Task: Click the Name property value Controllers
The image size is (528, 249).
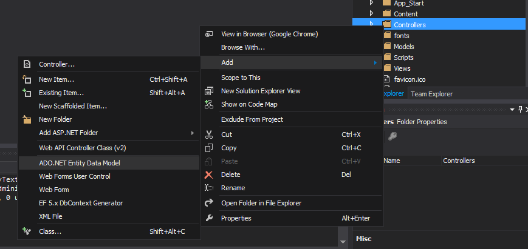Action: (459, 161)
